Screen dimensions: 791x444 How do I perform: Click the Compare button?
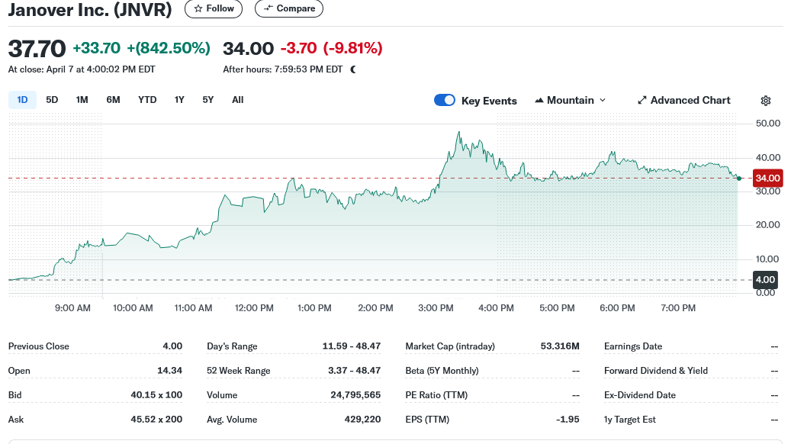pos(288,9)
